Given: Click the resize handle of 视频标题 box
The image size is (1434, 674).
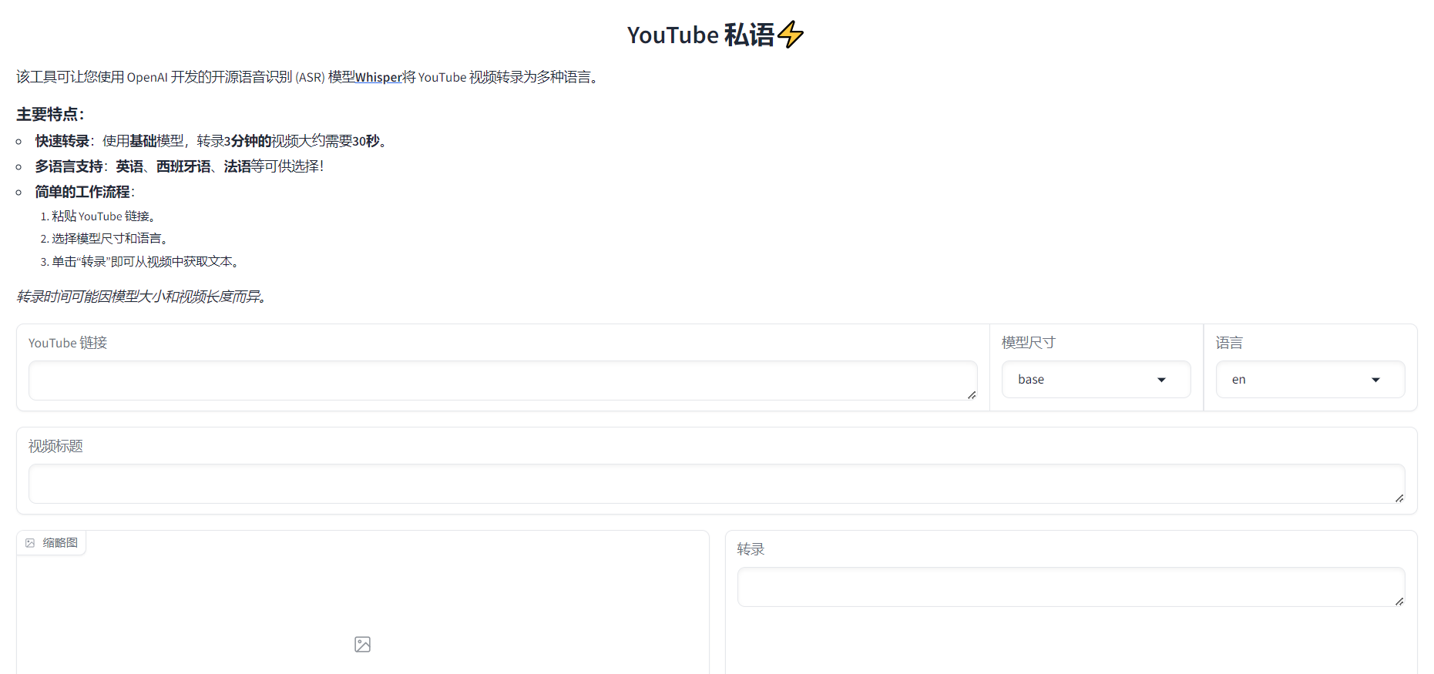Looking at the screenshot, I should click(x=1399, y=498).
